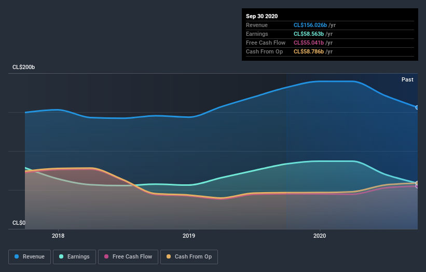Viewport: 426px width, 272px height.
Task: Click the CL$0 y-axis label
Action: coord(19,223)
